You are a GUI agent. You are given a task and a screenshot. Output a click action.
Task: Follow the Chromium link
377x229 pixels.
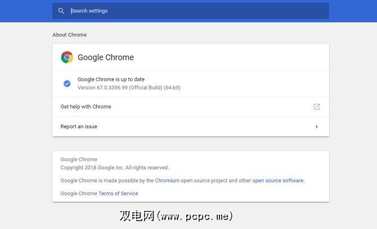pos(167,181)
